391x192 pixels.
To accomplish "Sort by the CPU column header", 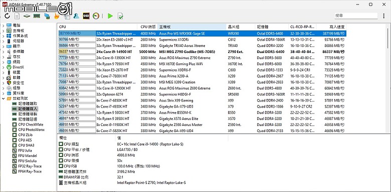I will [98, 27].
